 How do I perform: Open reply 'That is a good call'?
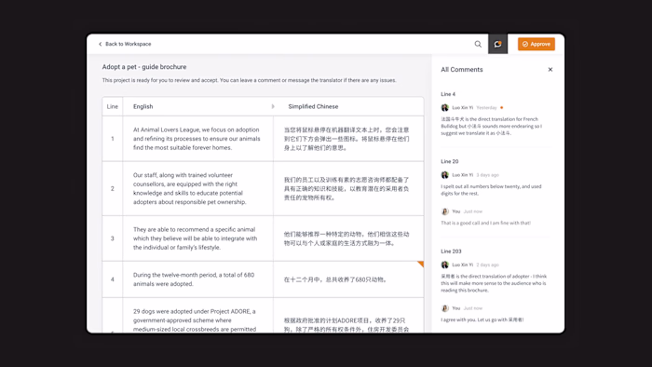485,223
